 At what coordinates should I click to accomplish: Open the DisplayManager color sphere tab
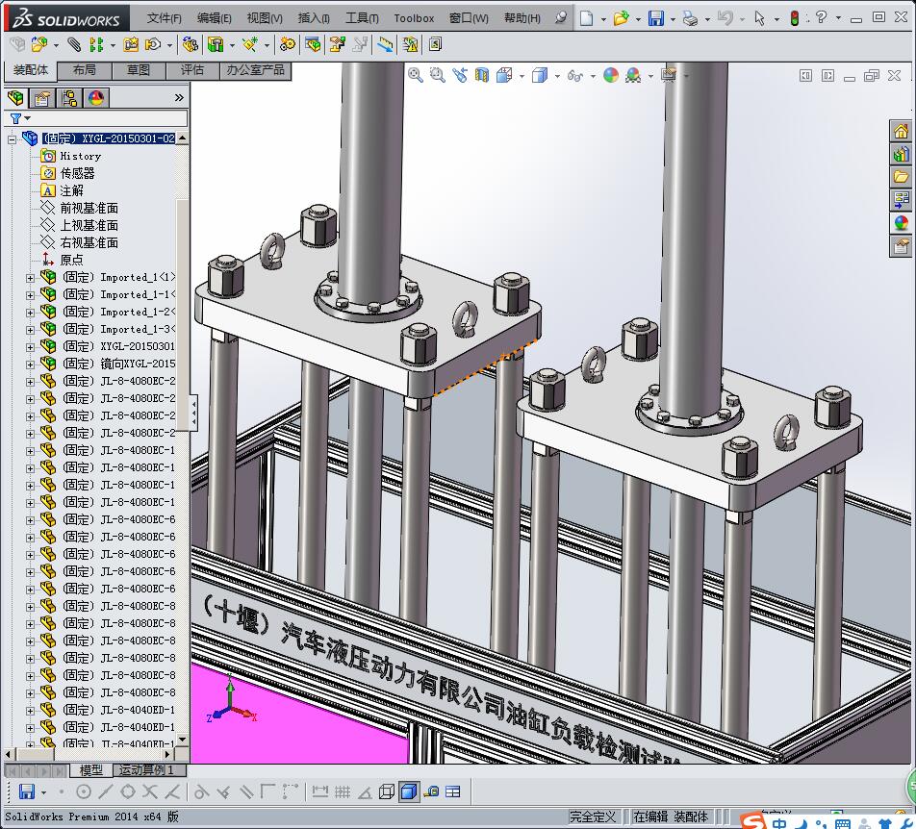click(x=96, y=98)
